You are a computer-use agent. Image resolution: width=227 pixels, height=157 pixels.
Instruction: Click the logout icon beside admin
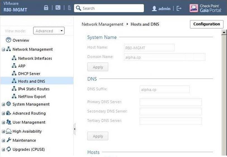pyautogui.click(x=179, y=8)
